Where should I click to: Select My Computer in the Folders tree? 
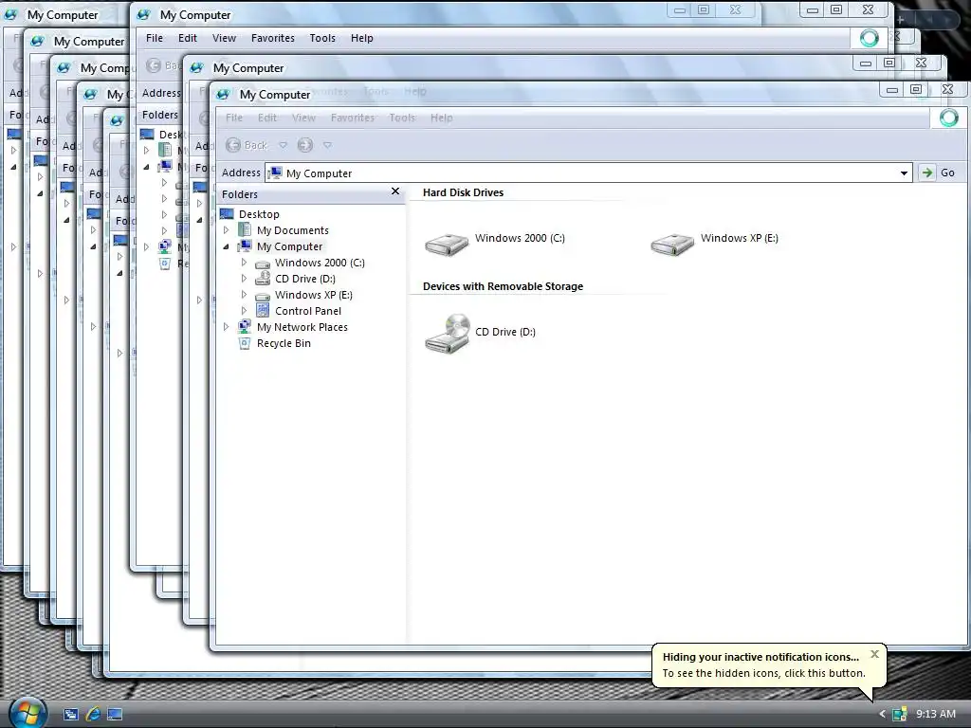click(x=289, y=246)
